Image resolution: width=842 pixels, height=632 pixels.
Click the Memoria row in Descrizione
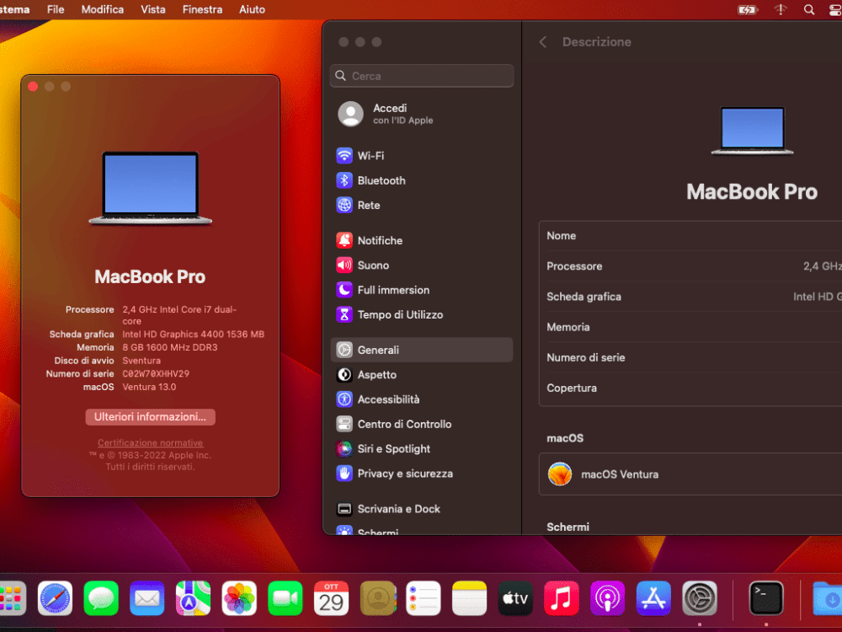coord(690,327)
